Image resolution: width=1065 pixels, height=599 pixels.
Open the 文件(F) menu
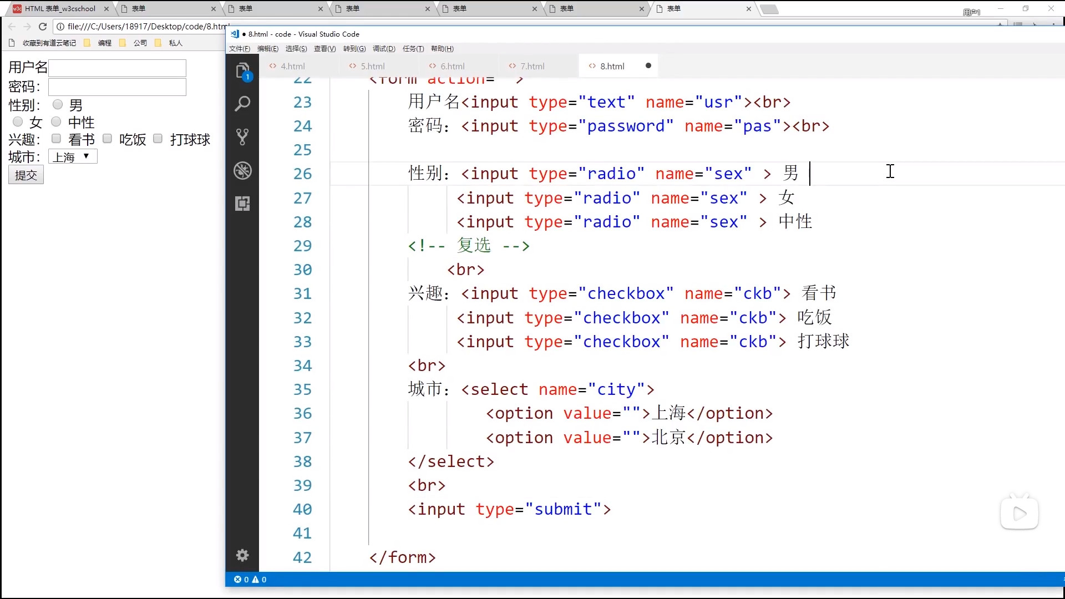[x=240, y=49]
